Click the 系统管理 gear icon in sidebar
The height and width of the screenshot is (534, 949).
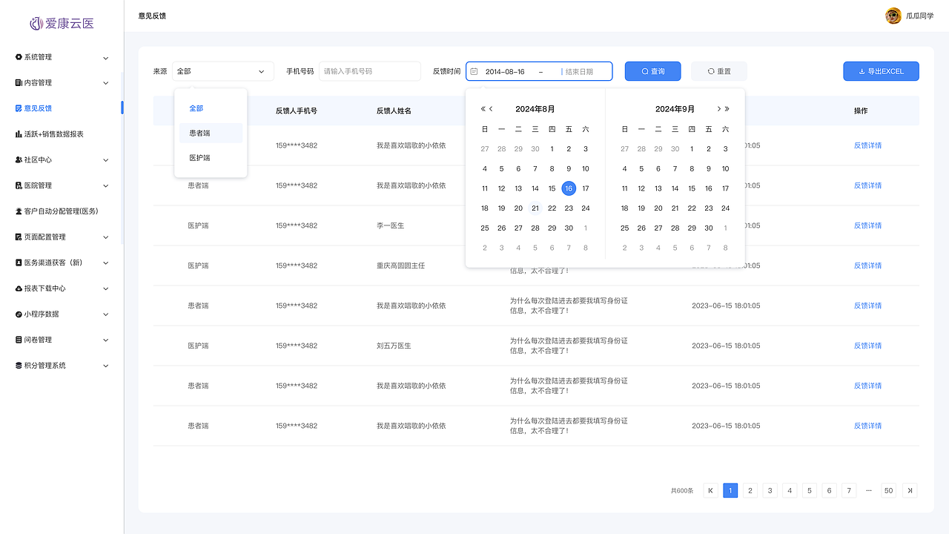click(x=19, y=57)
